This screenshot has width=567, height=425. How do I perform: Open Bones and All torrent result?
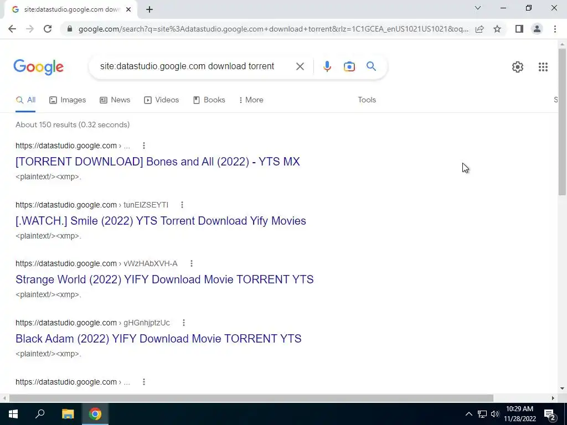point(158,162)
